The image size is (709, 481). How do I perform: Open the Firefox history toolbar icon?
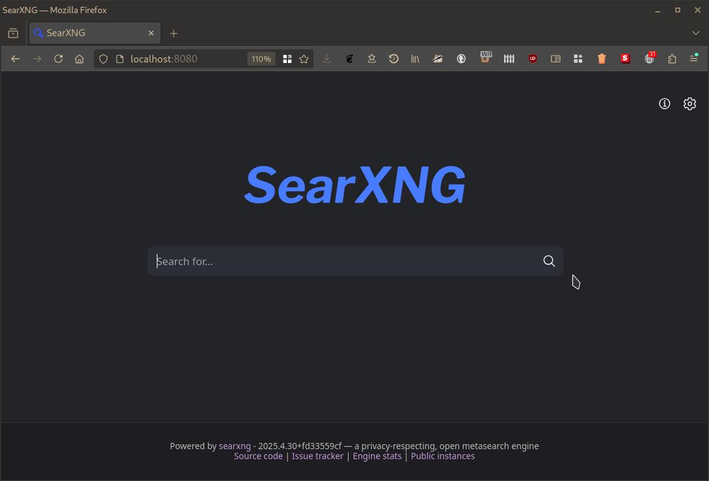394,59
